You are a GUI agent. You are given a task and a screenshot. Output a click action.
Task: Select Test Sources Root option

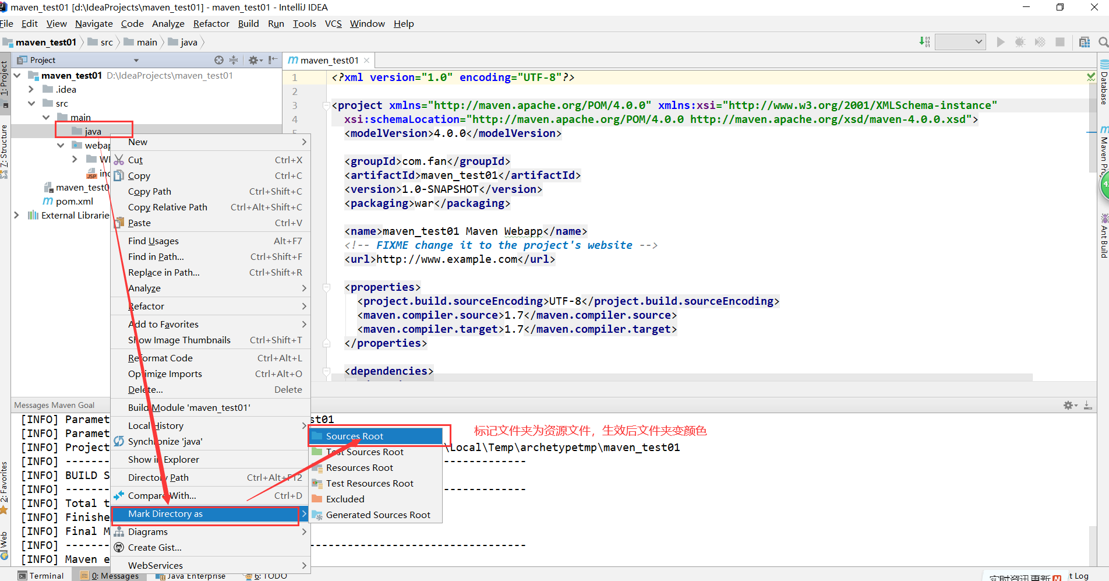(x=375, y=452)
